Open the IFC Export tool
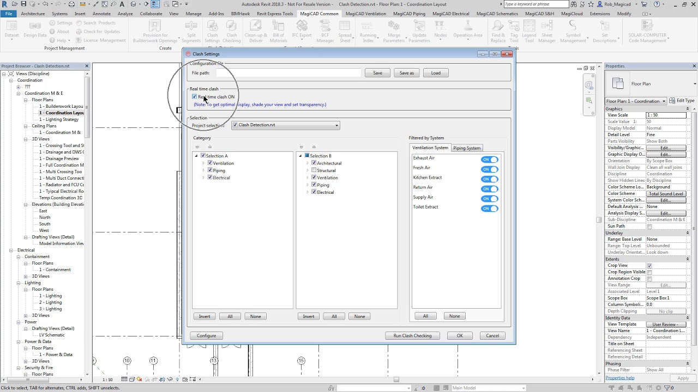The width and height of the screenshot is (698, 392). (302, 29)
